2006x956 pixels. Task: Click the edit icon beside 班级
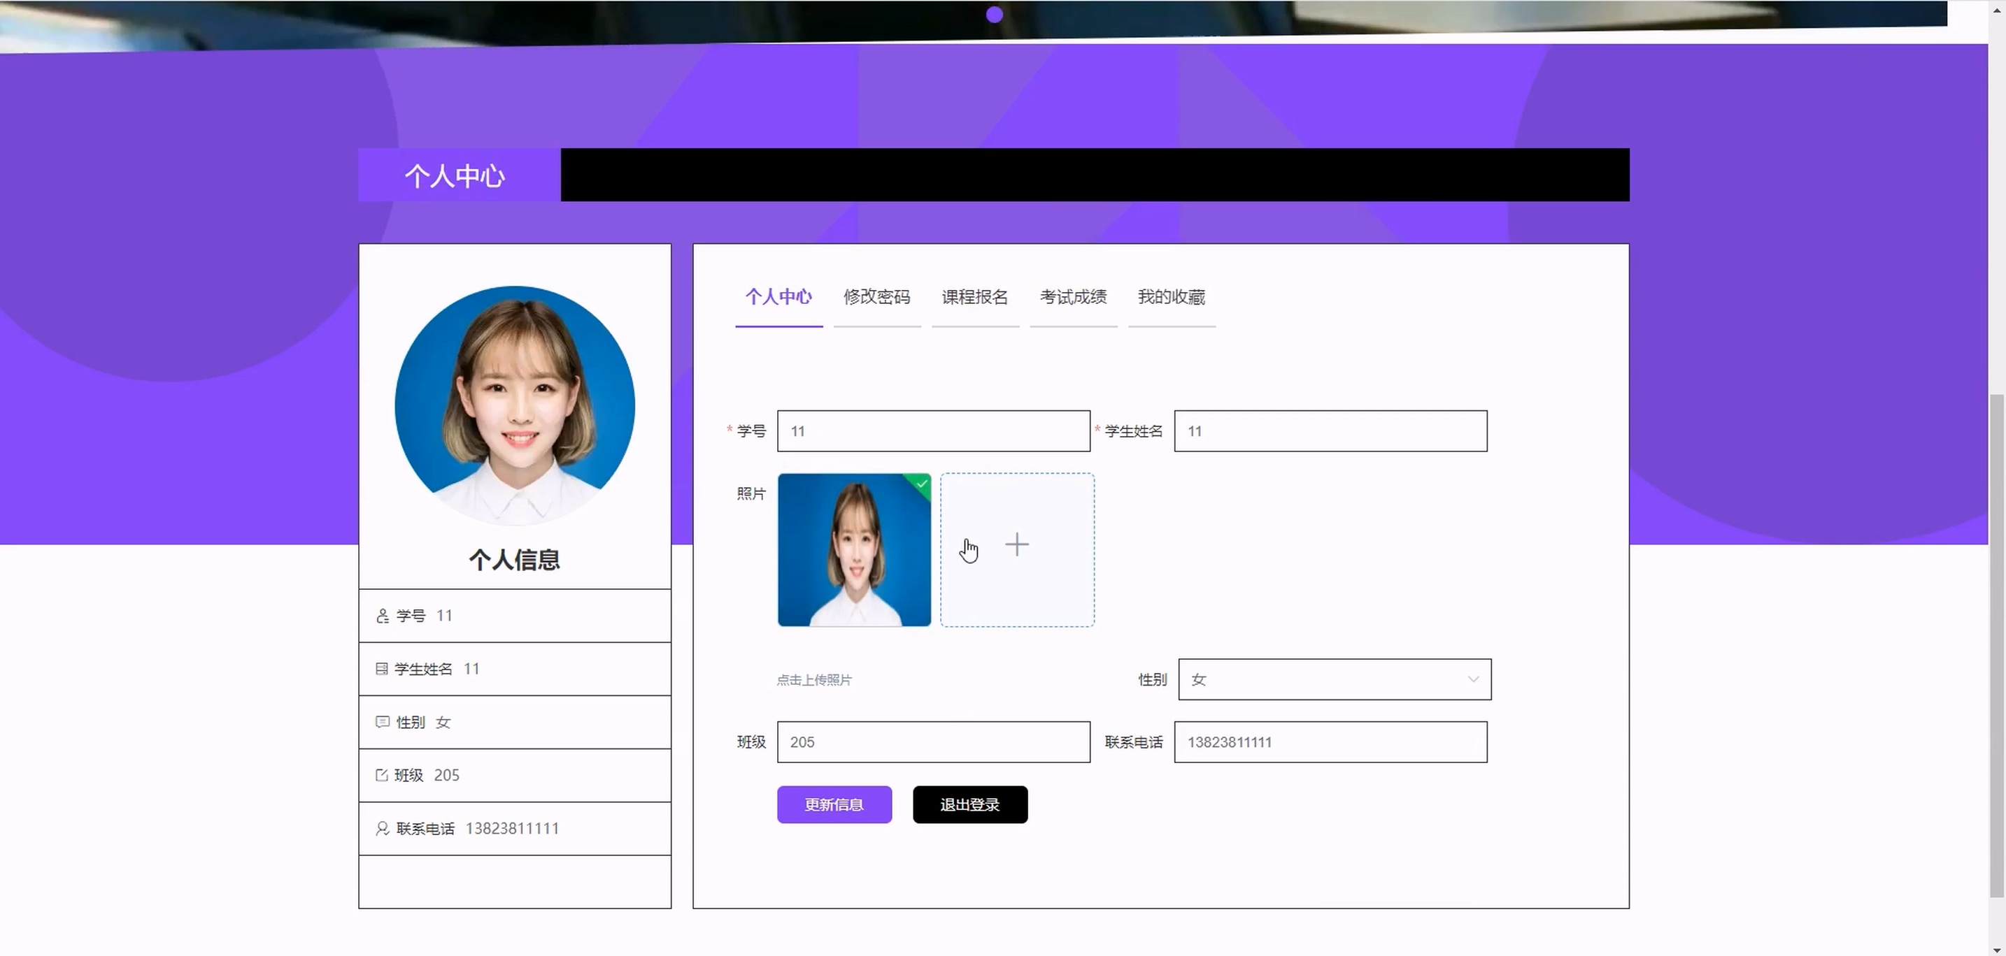tap(382, 775)
